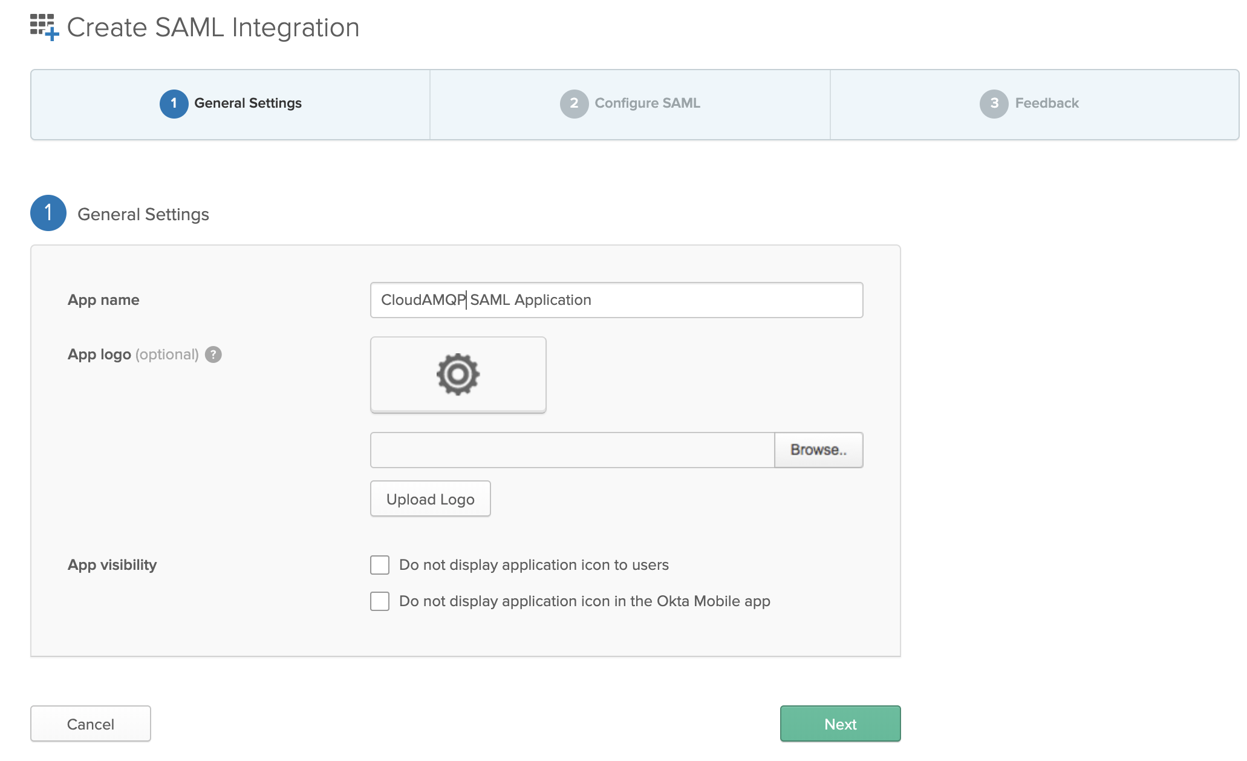Enable 'Do not display application icon in the Okta Mobile app'
Image resolution: width=1247 pixels, height=761 pixels.
379,601
